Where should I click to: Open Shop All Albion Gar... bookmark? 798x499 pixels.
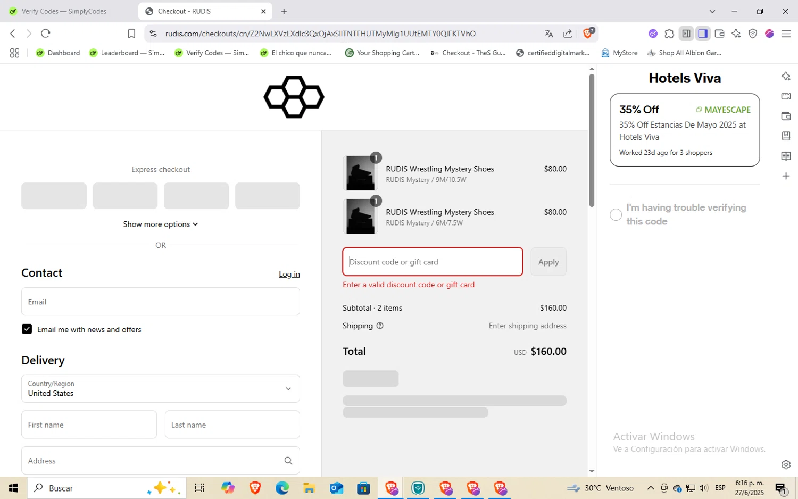click(x=684, y=53)
